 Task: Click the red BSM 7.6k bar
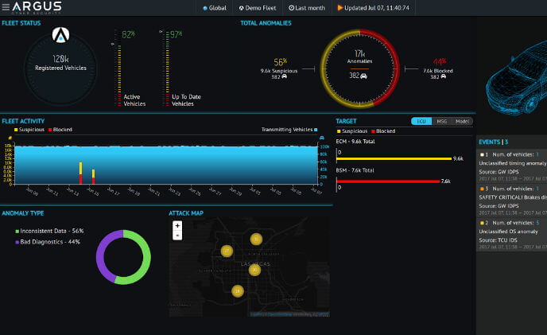click(388, 181)
